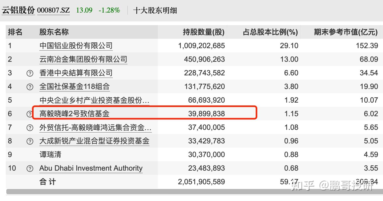Select share count 228,743,582
The image size is (383, 201).
point(204,73)
